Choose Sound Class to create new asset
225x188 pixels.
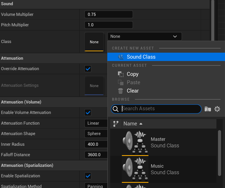tap(166, 57)
